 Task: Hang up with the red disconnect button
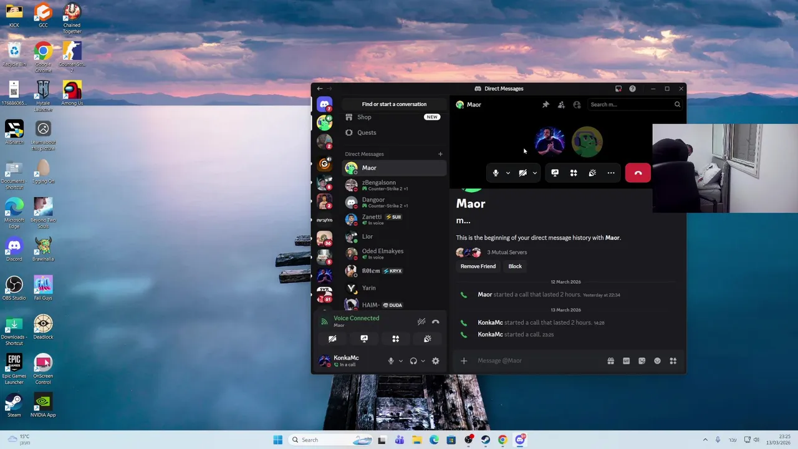(x=638, y=173)
